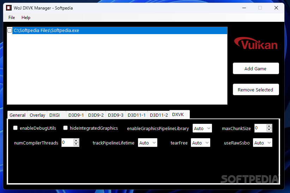The height and width of the screenshot is (193, 290).
Task: Switch to the Overlay tab
Action: click(x=37, y=115)
